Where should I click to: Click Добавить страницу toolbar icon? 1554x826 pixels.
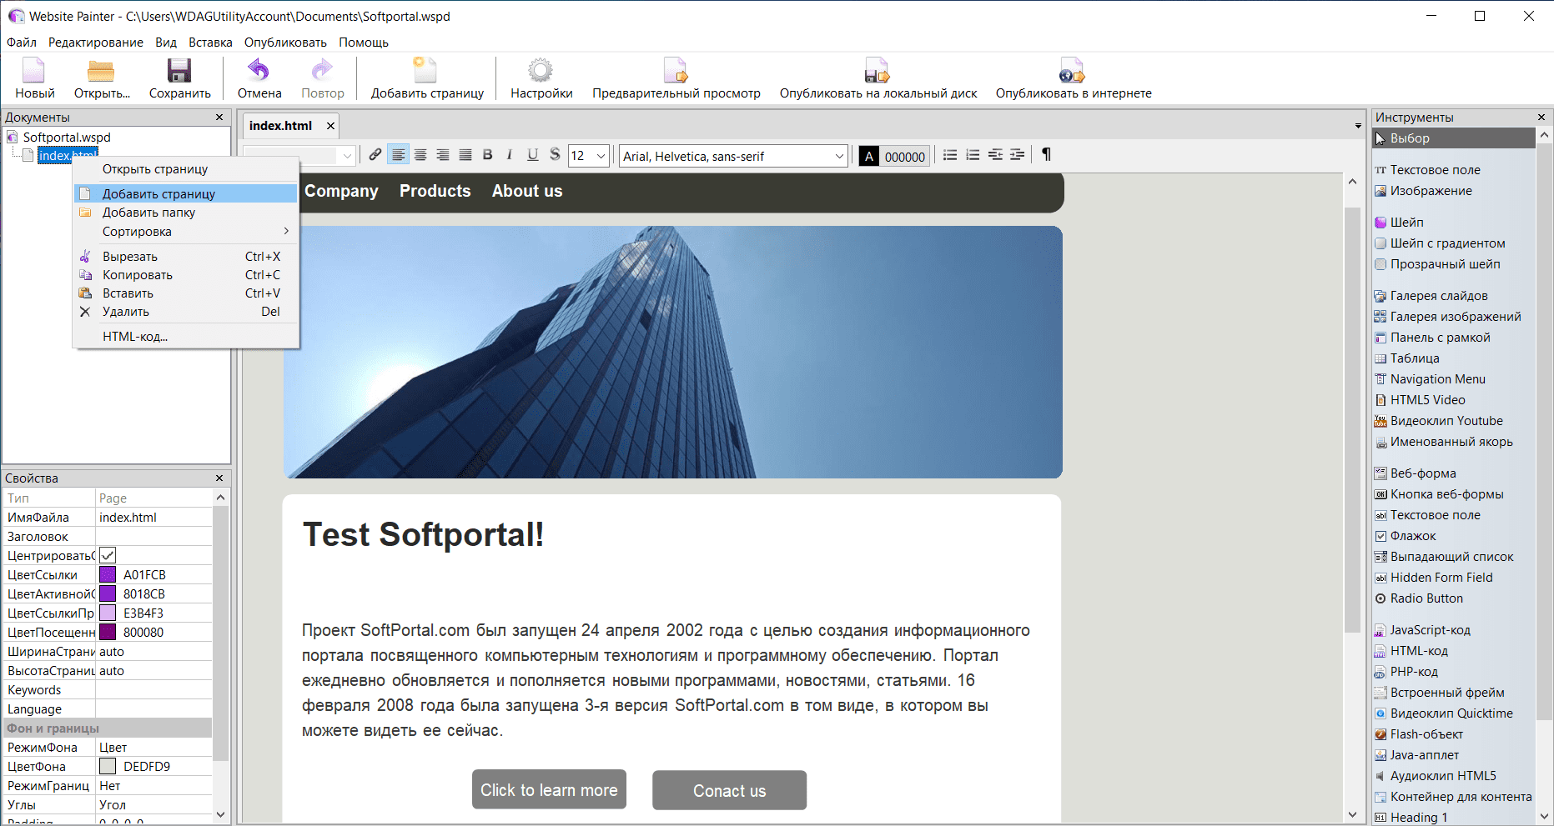click(425, 71)
